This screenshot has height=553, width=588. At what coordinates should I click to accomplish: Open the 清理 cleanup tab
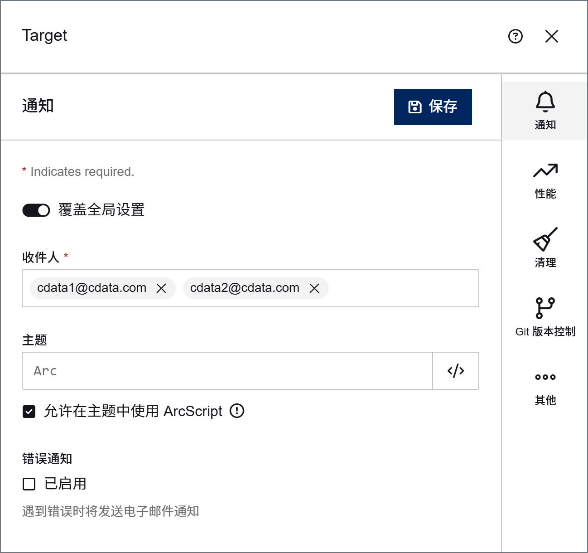point(545,248)
